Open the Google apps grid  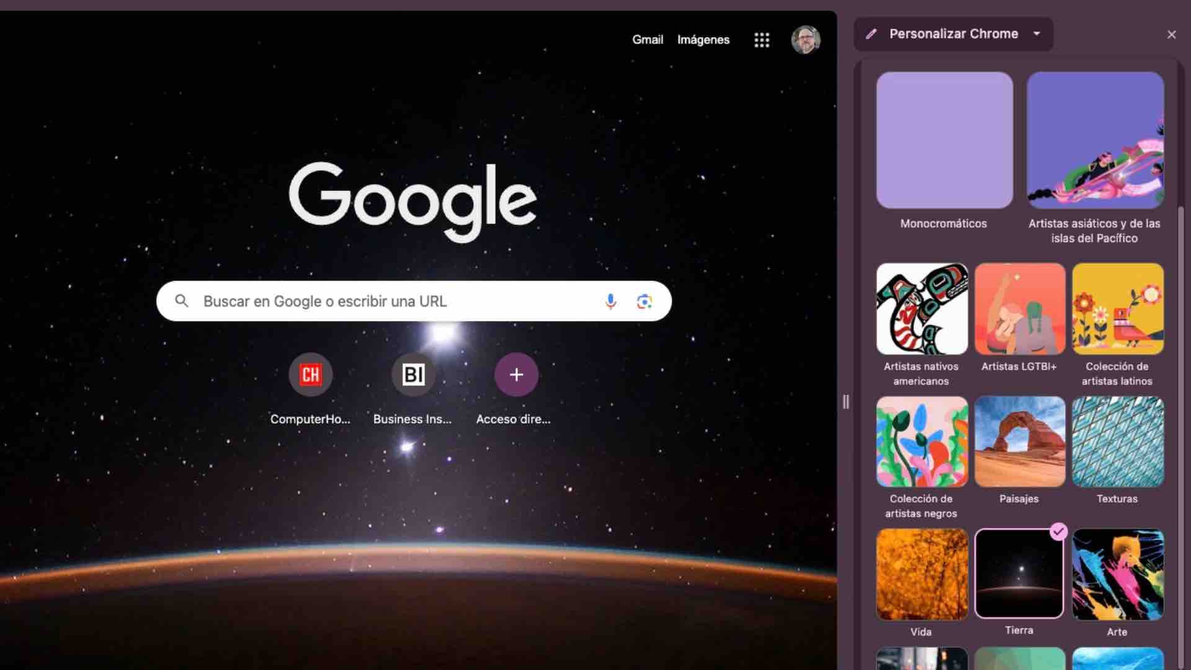pyautogui.click(x=761, y=40)
